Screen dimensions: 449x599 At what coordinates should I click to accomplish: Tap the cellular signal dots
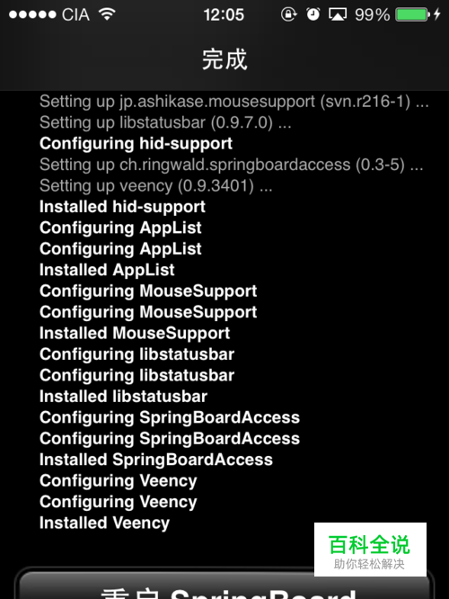click(32, 14)
